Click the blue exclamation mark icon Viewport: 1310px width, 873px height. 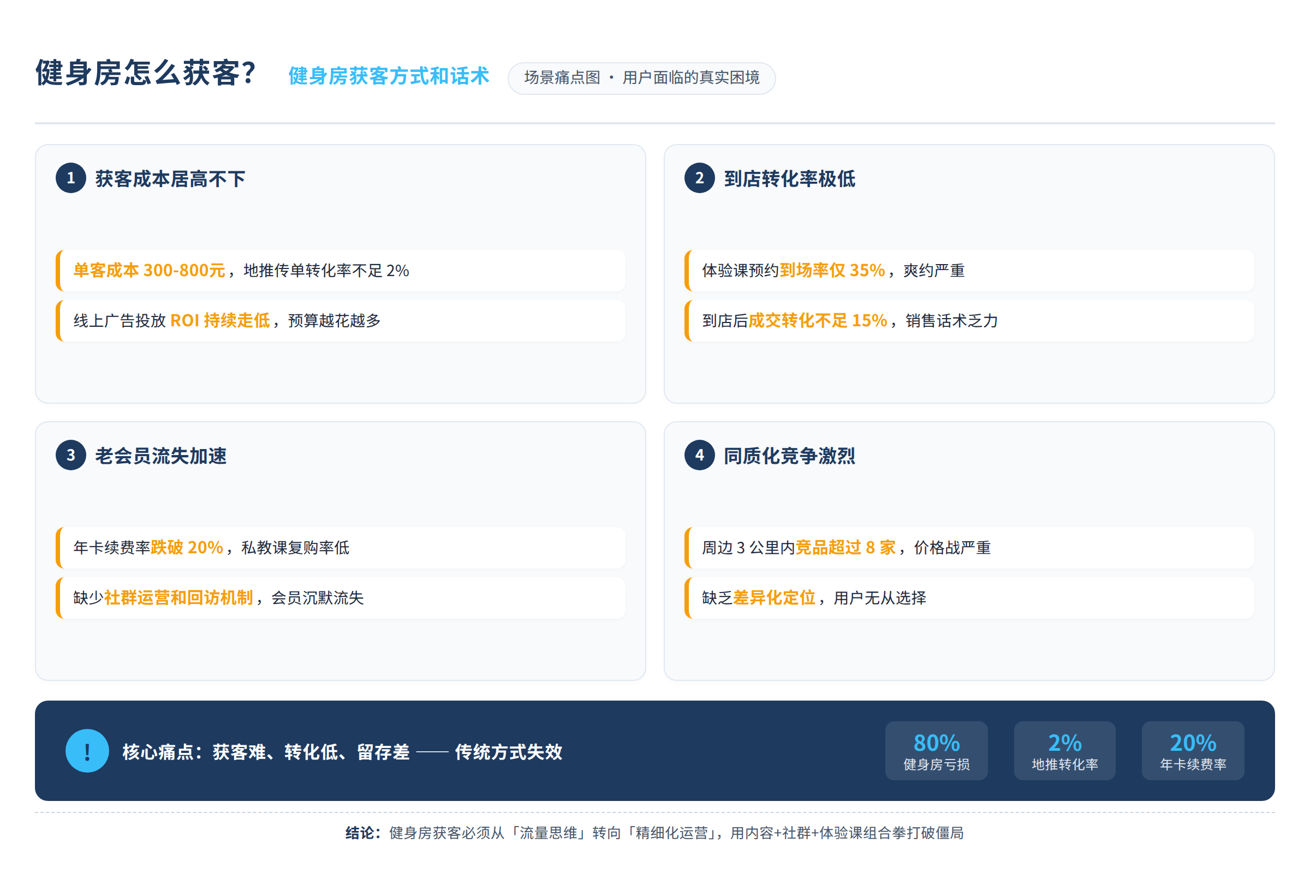point(87,751)
